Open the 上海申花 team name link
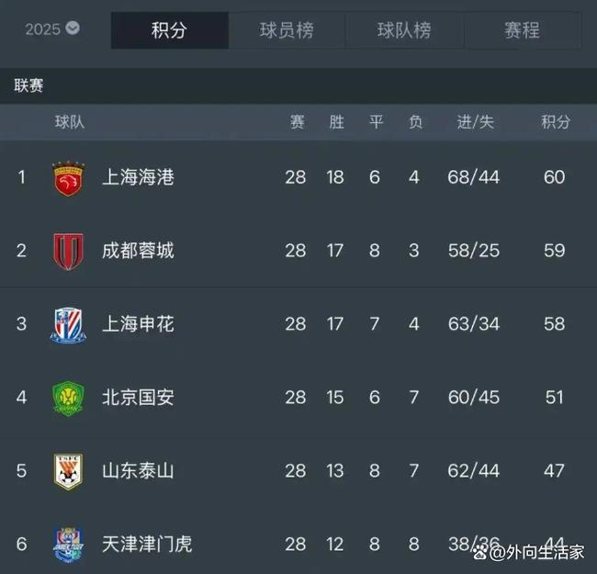The width and height of the screenshot is (597, 574). coord(138,324)
